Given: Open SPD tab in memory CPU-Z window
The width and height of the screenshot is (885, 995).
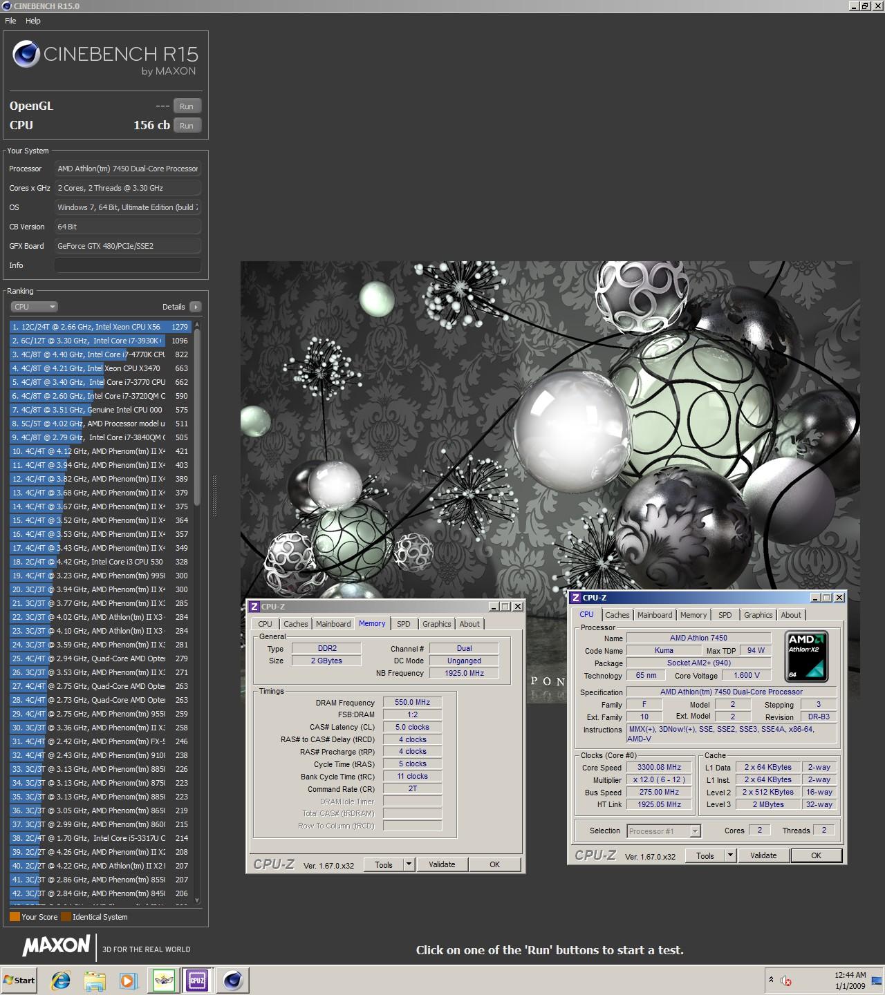Looking at the screenshot, I should coord(404,624).
